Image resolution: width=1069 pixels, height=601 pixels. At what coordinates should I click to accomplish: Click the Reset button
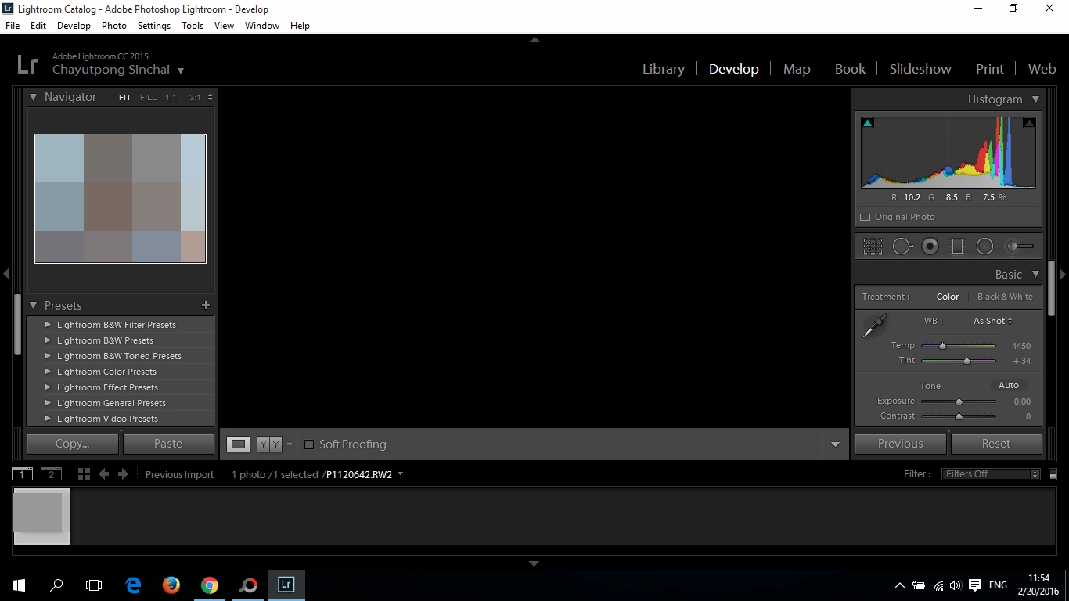click(x=996, y=444)
